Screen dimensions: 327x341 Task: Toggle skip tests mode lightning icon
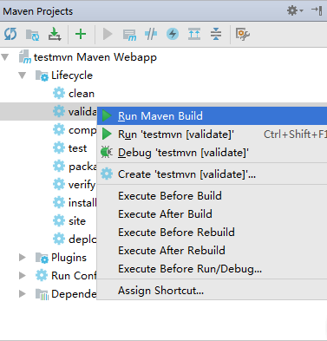click(x=173, y=34)
